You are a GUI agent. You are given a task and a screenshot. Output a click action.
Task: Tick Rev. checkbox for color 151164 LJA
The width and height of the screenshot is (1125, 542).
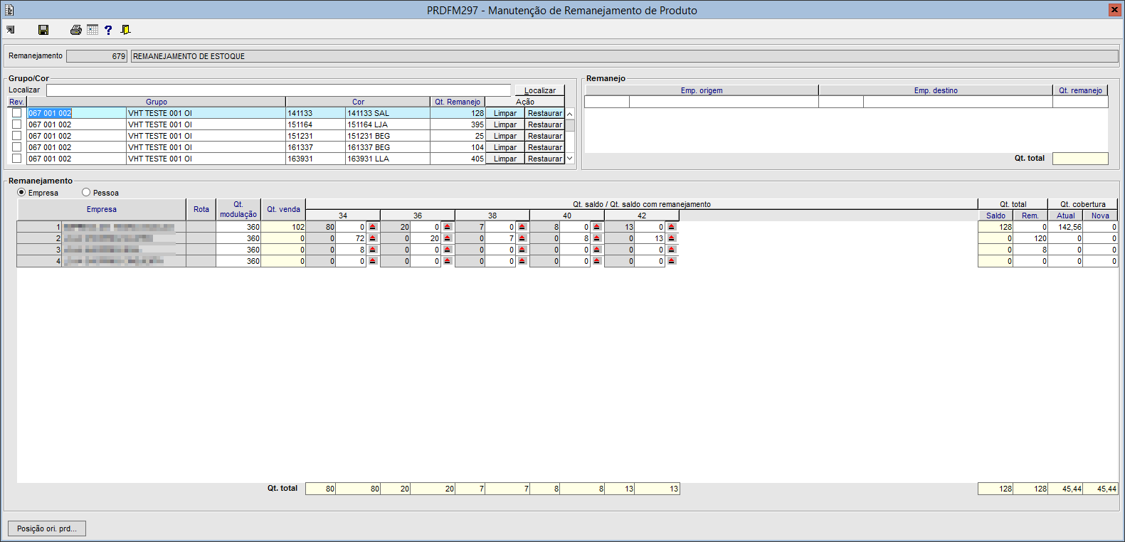[x=16, y=124]
